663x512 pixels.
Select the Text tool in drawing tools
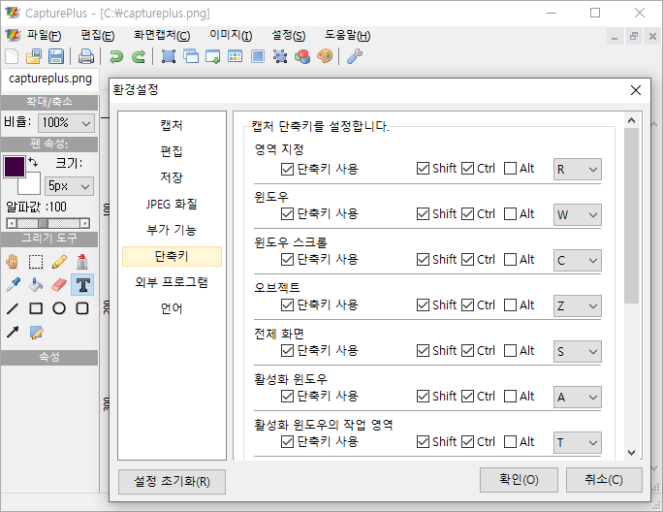click(x=82, y=285)
